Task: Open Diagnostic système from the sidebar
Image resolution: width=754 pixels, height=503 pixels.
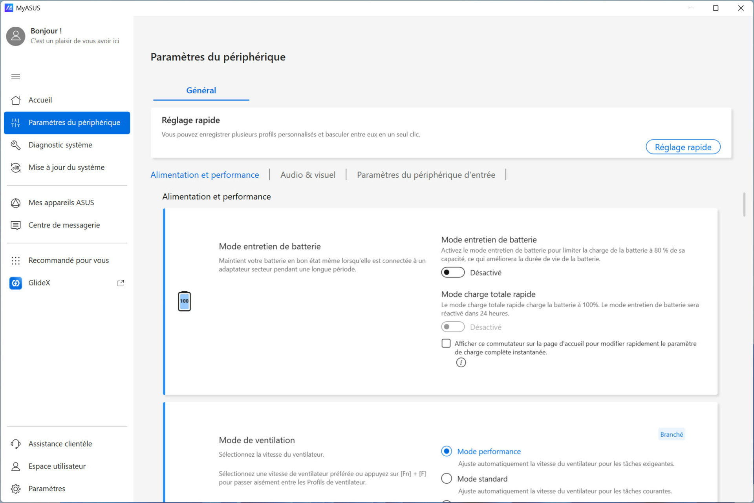Action: click(60, 144)
